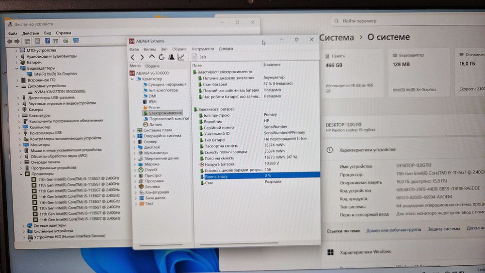
Task: Click Device Manager monitor scan icon
Action: coord(76,41)
